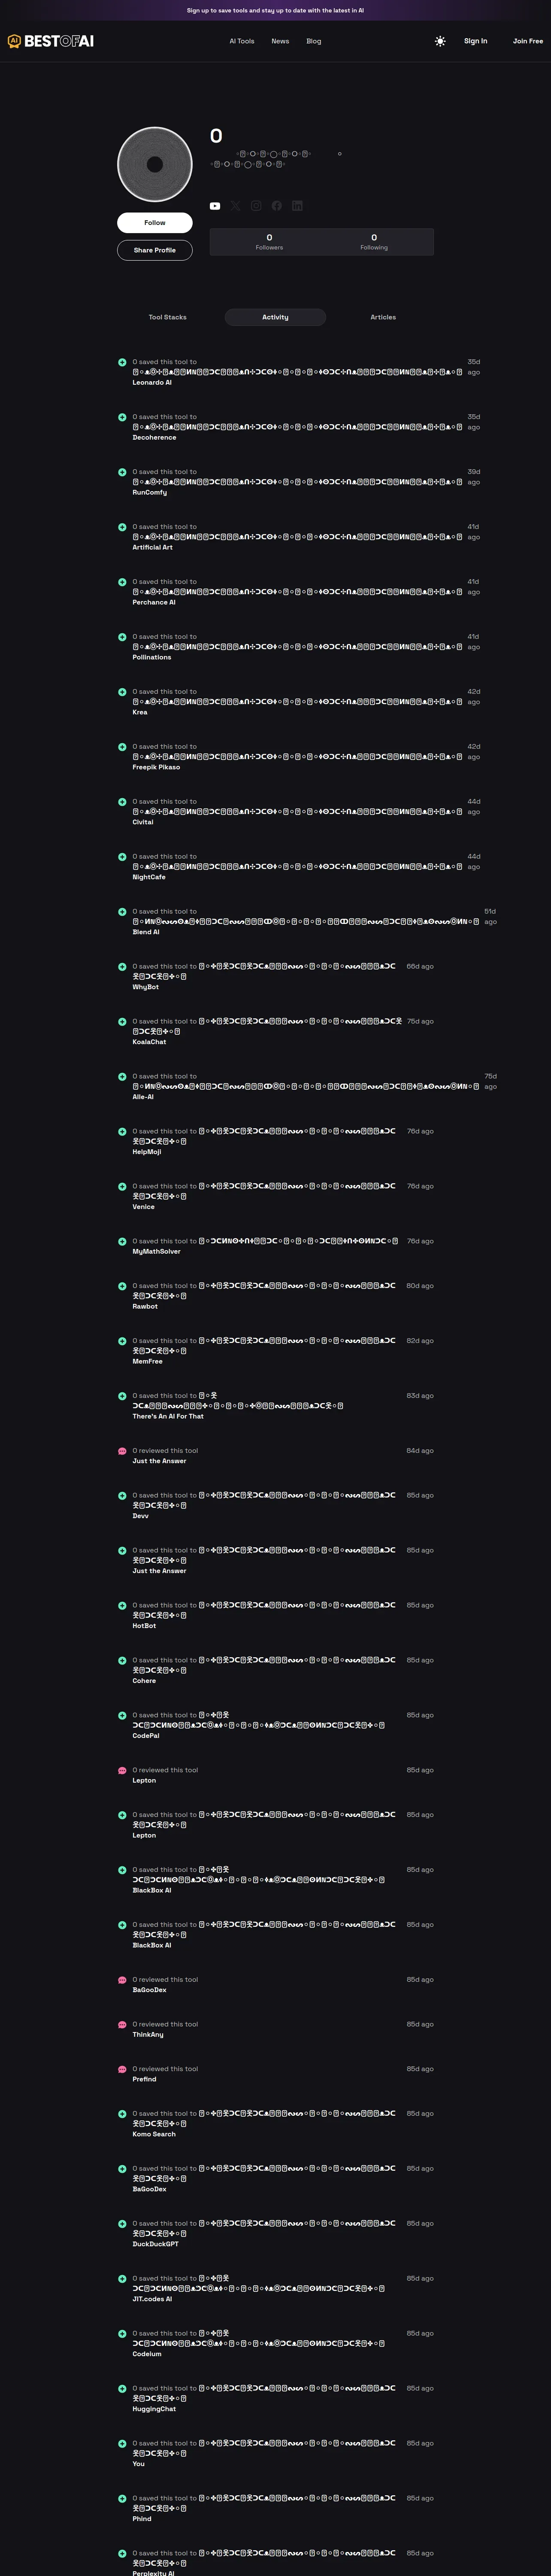Open the Instagram profile icon
Screen dimensions: 551x2576
coord(256,206)
